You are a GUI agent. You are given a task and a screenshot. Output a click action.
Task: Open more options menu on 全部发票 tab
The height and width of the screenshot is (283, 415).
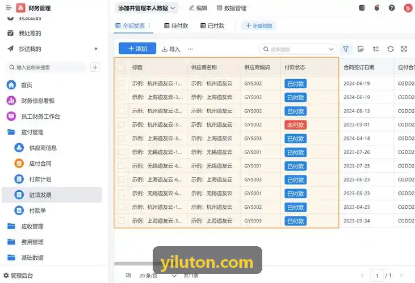tap(149, 25)
